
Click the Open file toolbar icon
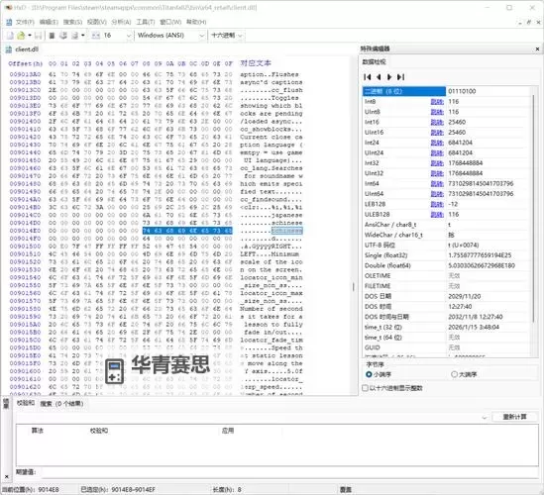click(x=21, y=36)
